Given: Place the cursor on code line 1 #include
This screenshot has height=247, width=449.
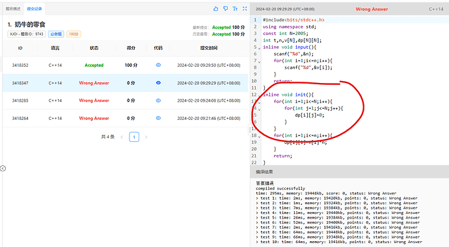Looking at the screenshot, I should tap(293, 20).
